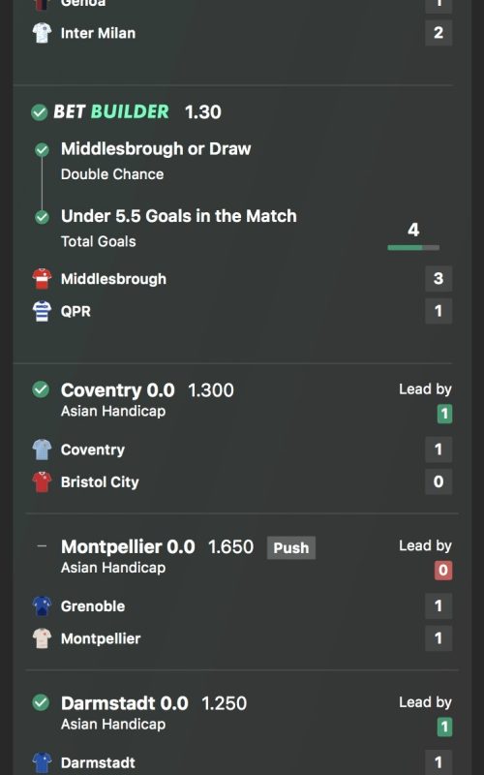Screen dimensions: 484x775
Task: Click the green check beside Bet Builder
Action: (x=39, y=112)
